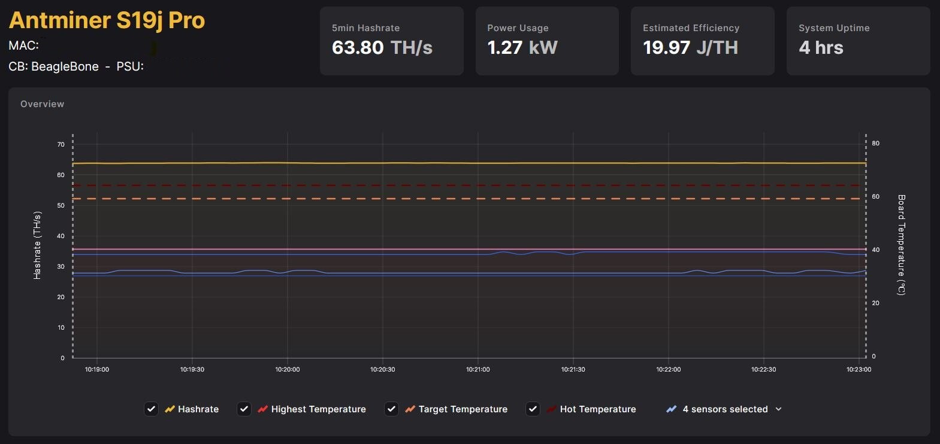Click the 10:22:30 time axis label
Image resolution: width=940 pixels, height=444 pixels.
pos(764,369)
